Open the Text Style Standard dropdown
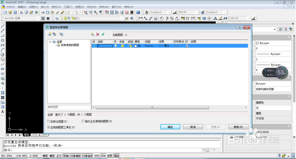The width and height of the screenshot is (296, 159). pos(169,12)
